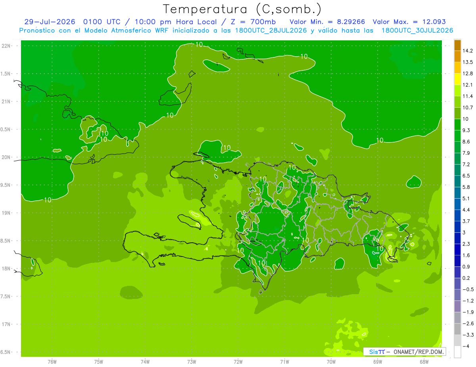Click the '-0.5' legend value
The image size is (476, 367).
click(x=468, y=289)
